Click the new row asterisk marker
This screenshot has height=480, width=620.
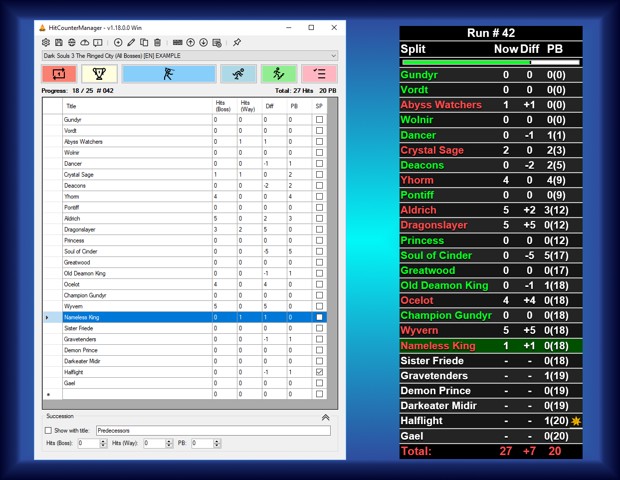coord(48,394)
